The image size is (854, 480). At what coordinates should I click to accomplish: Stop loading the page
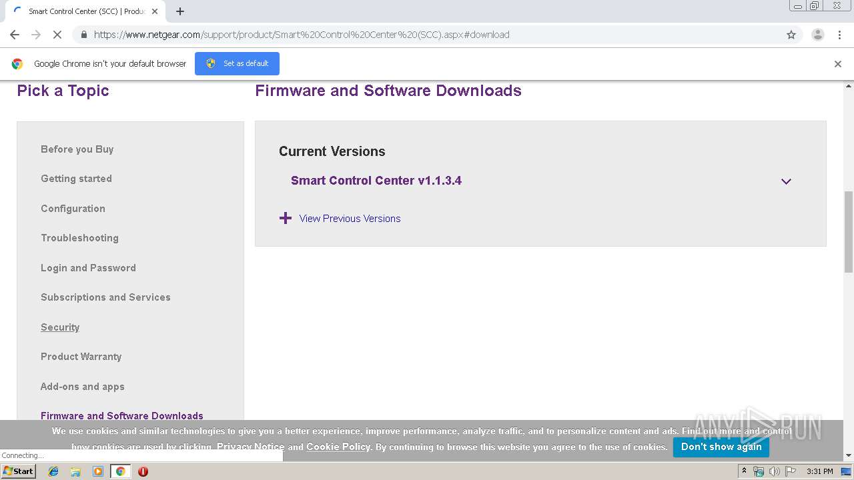pyautogui.click(x=57, y=35)
